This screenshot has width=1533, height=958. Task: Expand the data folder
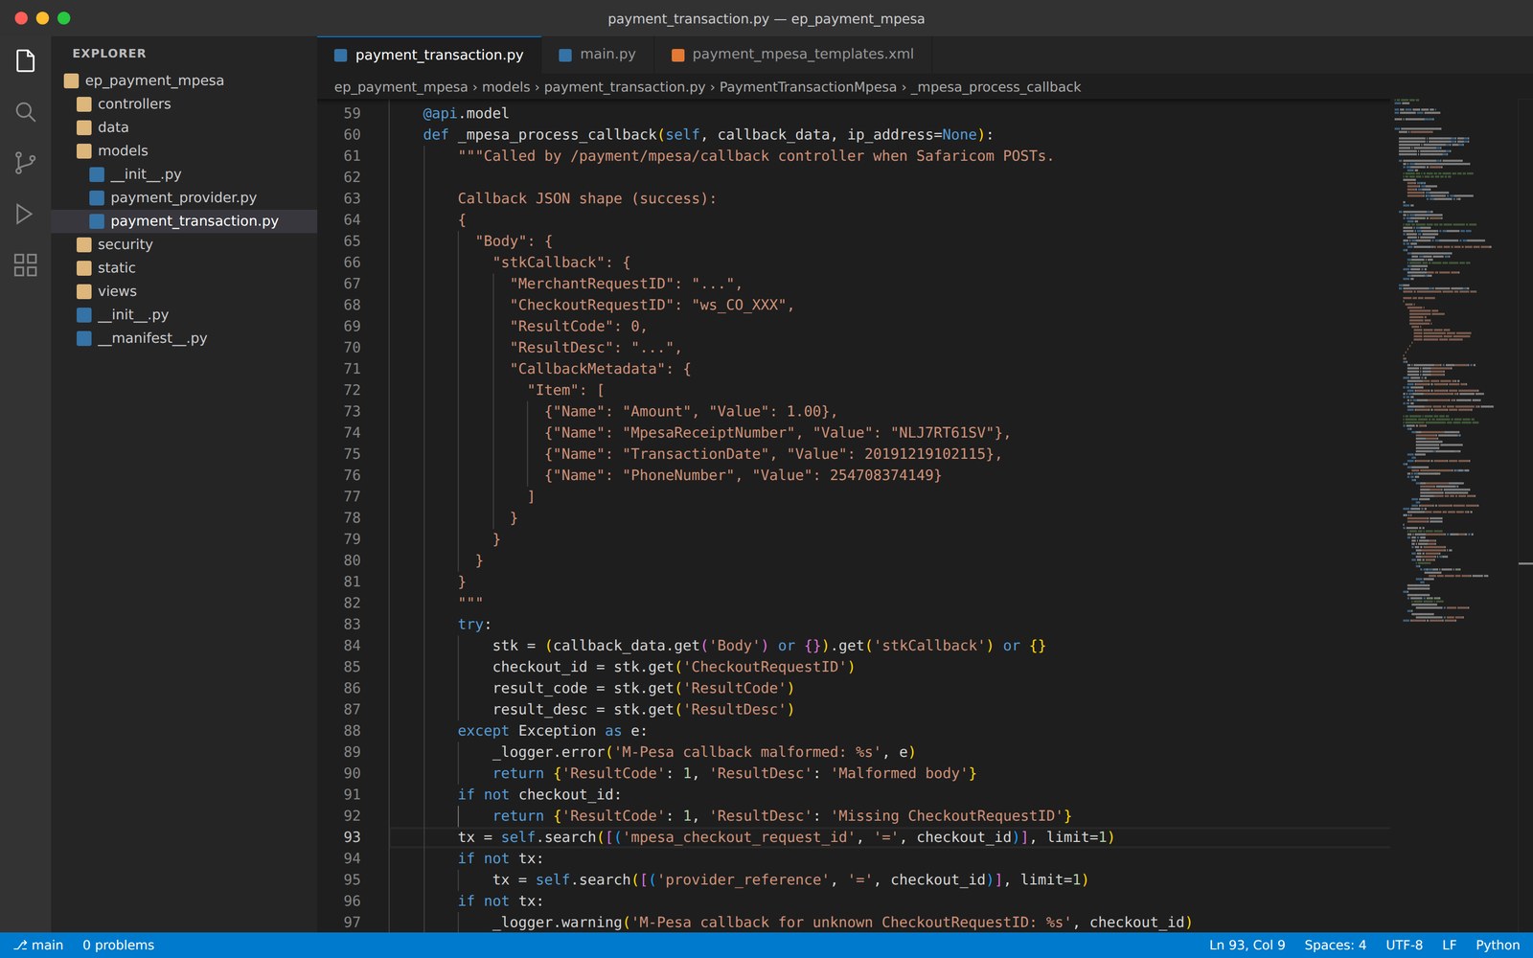point(184,127)
